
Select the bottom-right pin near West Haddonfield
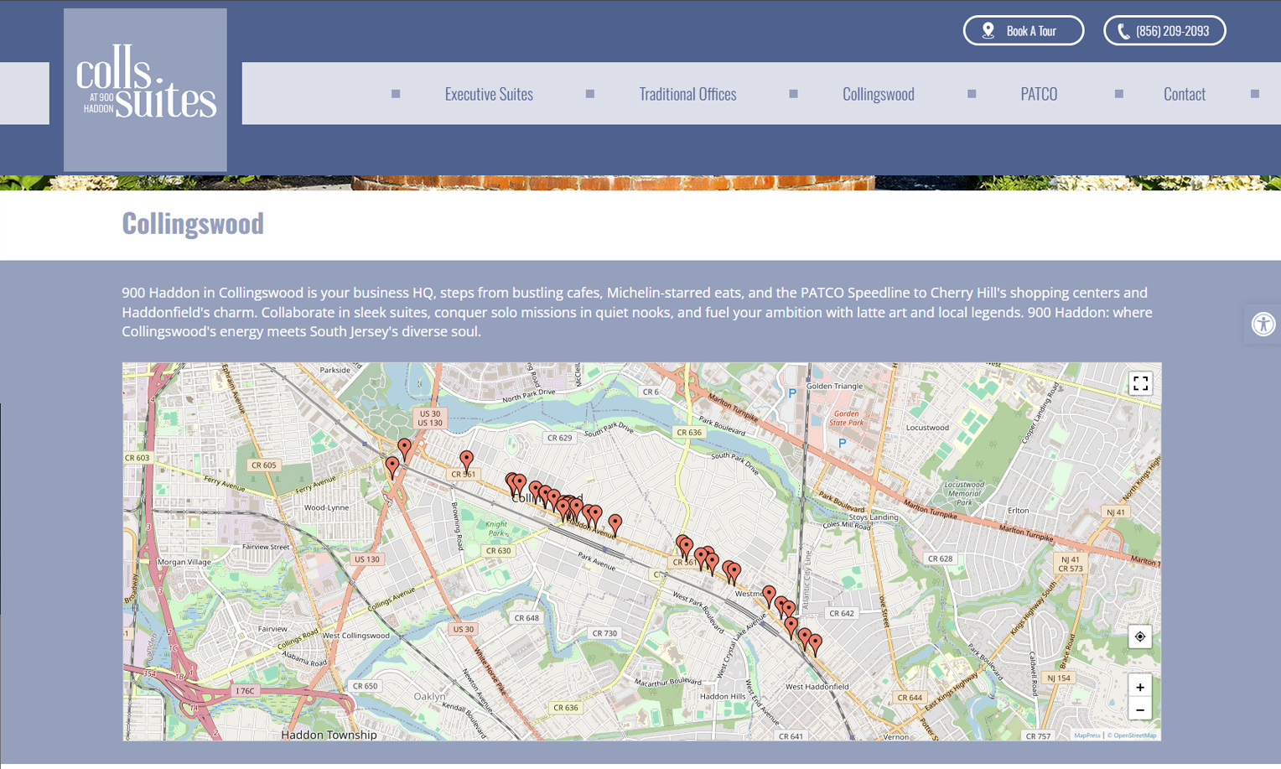pos(815,644)
